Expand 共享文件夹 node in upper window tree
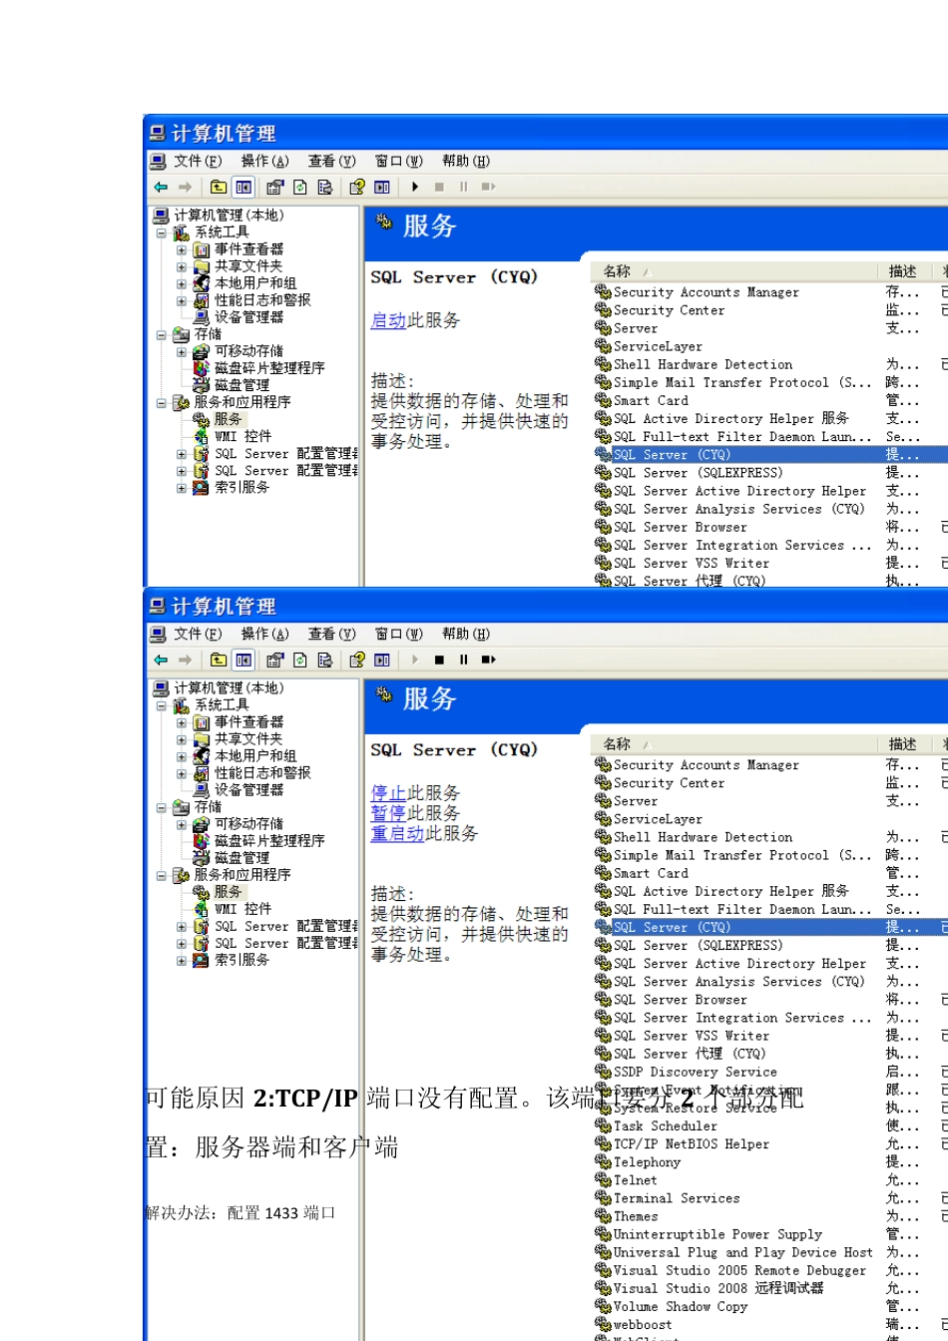 pyautogui.click(x=182, y=266)
